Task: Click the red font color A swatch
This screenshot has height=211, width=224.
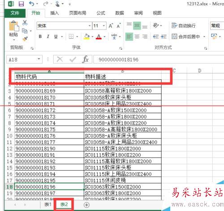Action: coord(99,36)
